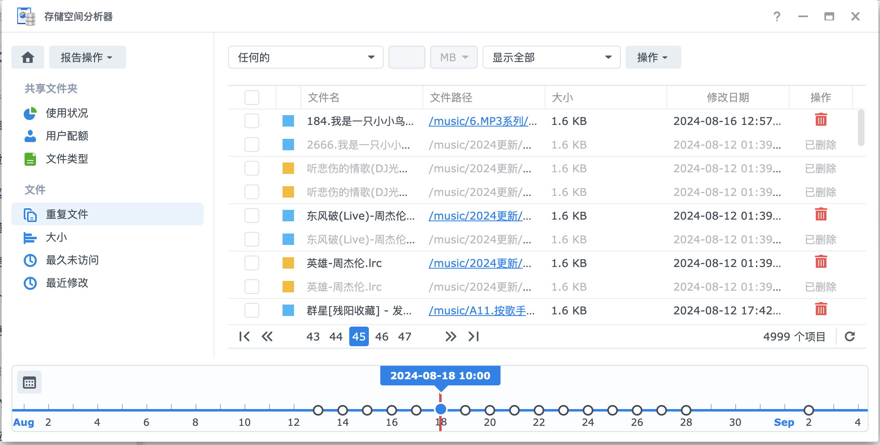Select the Aug 28 timeline report marker
The height and width of the screenshot is (445, 880).
click(686, 410)
